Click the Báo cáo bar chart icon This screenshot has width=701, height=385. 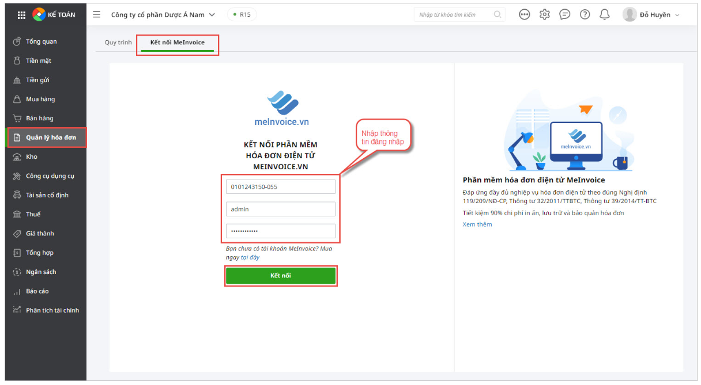pos(17,291)
